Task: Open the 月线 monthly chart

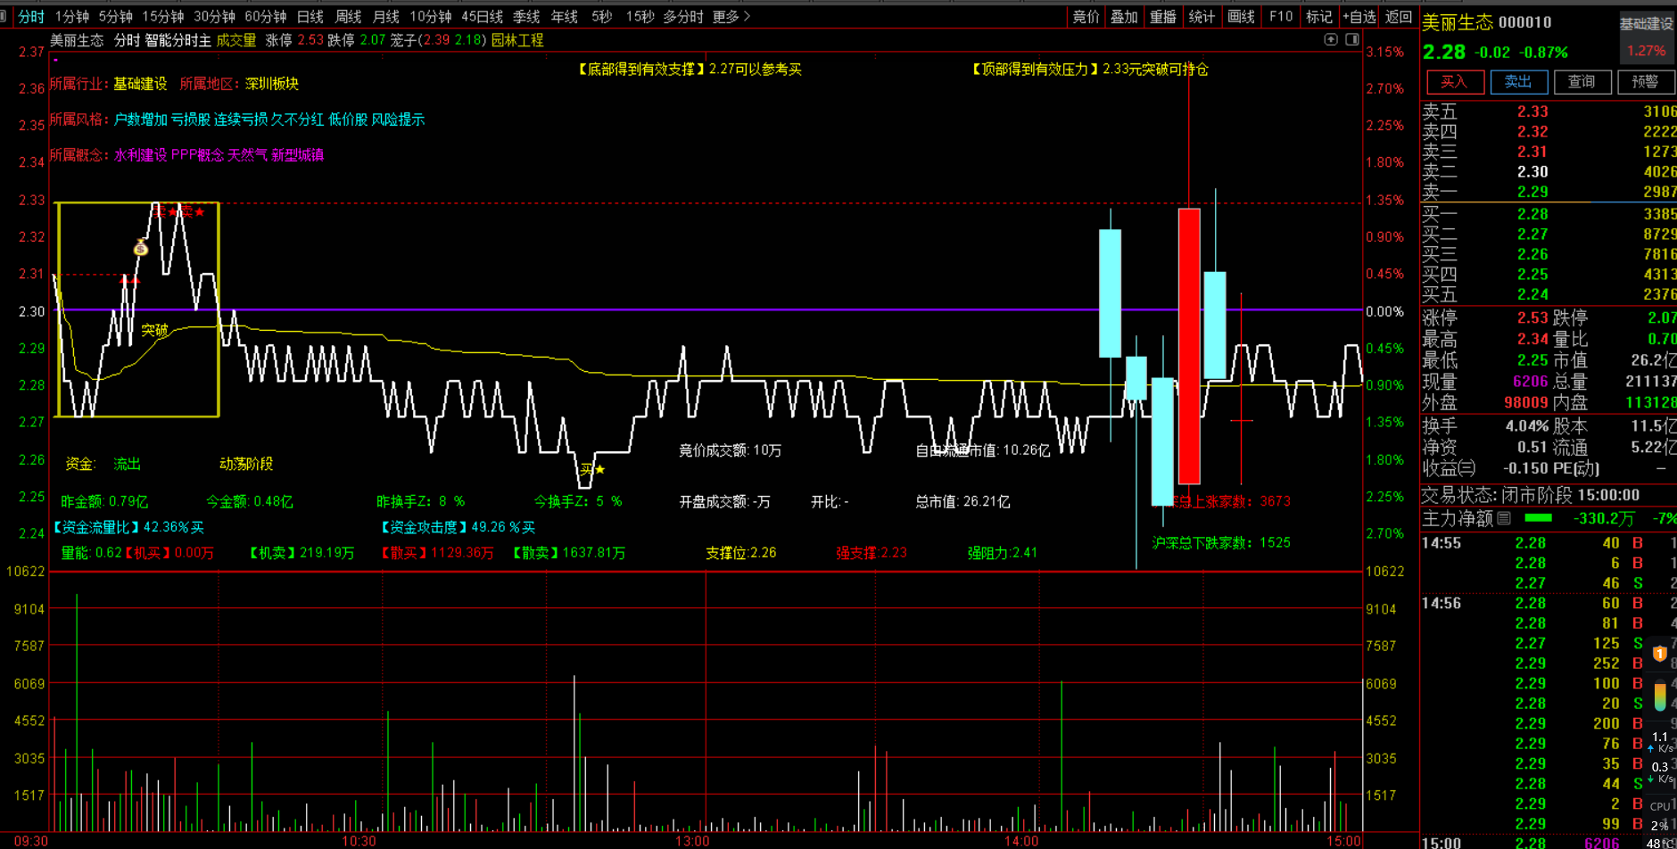Action: (385, 16)
